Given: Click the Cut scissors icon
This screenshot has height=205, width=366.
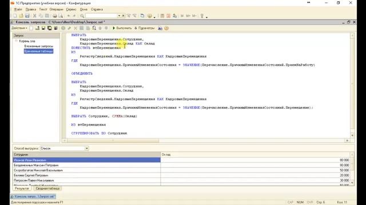Looking at the screenshot, I should click(x=34, y=16).
